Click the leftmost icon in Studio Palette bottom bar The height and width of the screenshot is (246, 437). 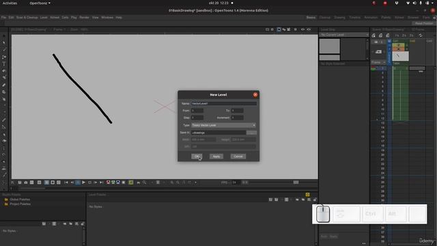coord(44,223)
